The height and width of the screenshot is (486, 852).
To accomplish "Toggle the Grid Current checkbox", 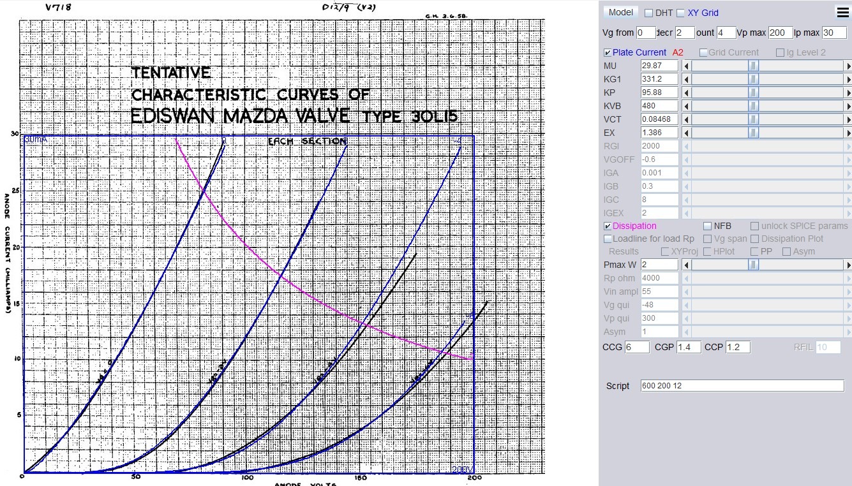I will coord(703,52).
